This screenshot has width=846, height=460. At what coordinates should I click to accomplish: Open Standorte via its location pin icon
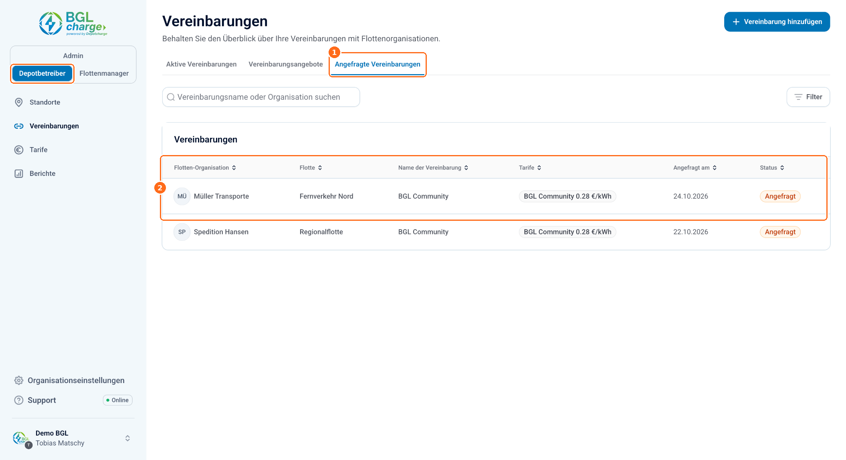[19, 102]
